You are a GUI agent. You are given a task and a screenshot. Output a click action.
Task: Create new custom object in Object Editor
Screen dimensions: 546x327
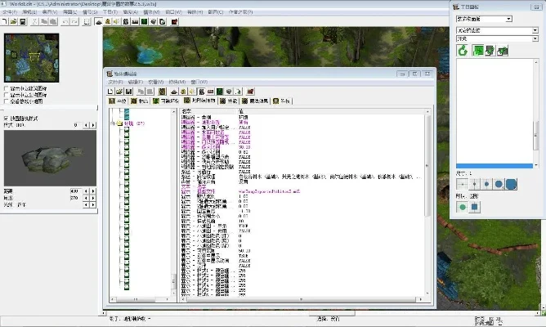tap(162, 92)
